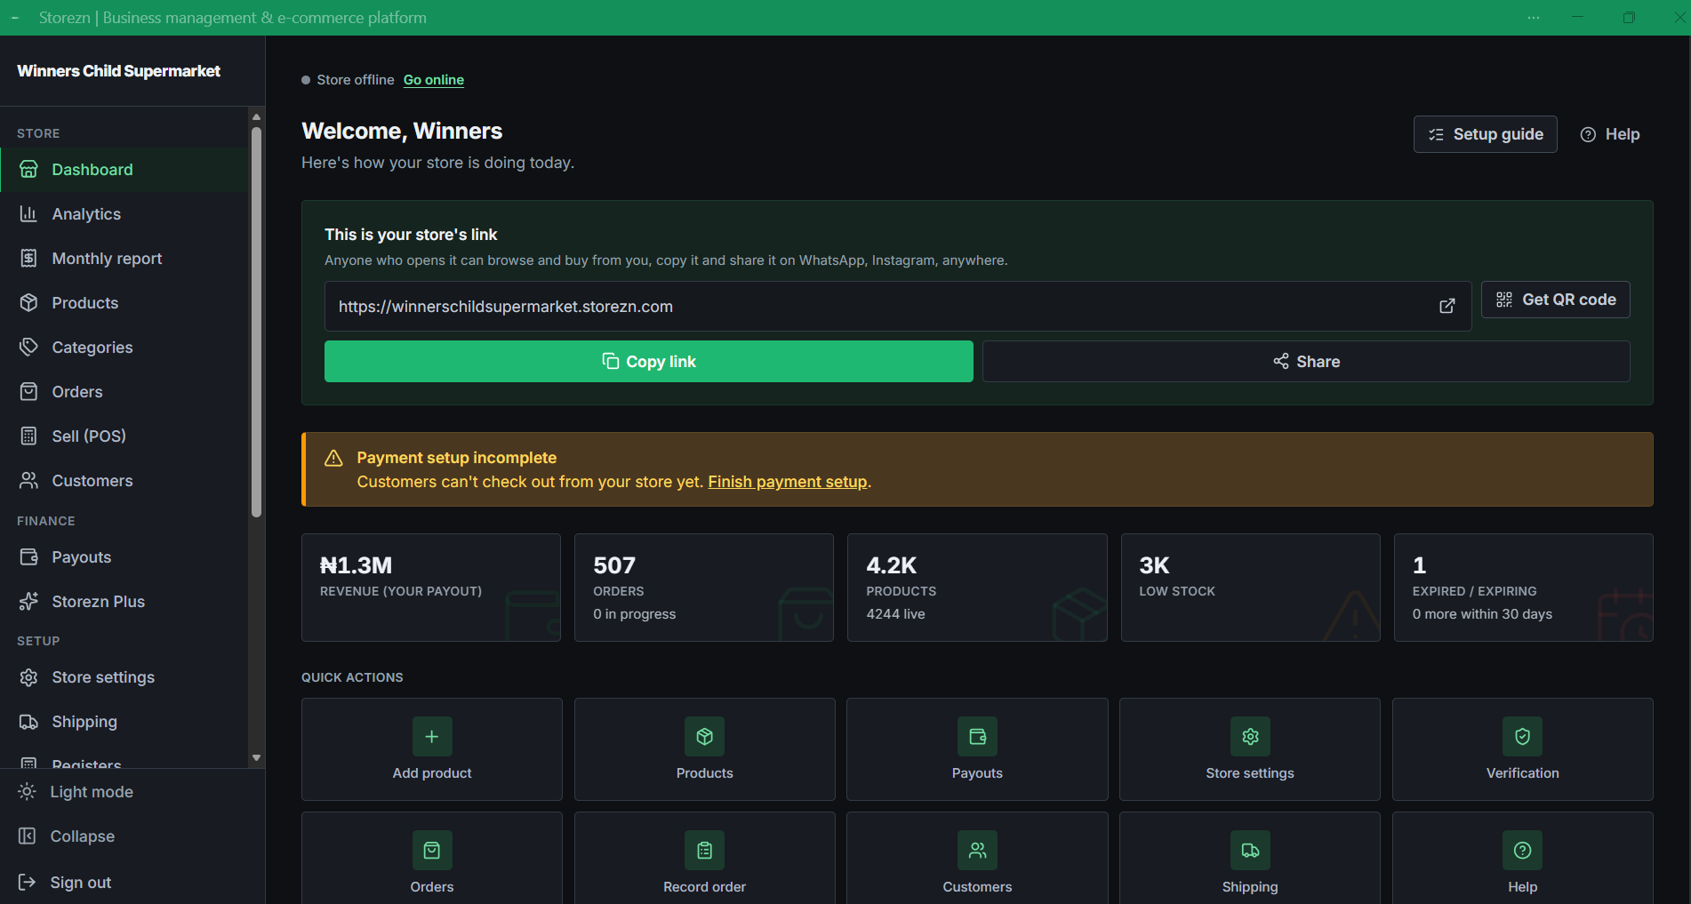1691x904 pixels.
Task: Open Orders in the sidebar
Action: pyautogui.click(x=124, y=392)
